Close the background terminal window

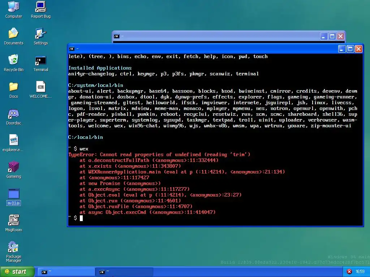340,36
